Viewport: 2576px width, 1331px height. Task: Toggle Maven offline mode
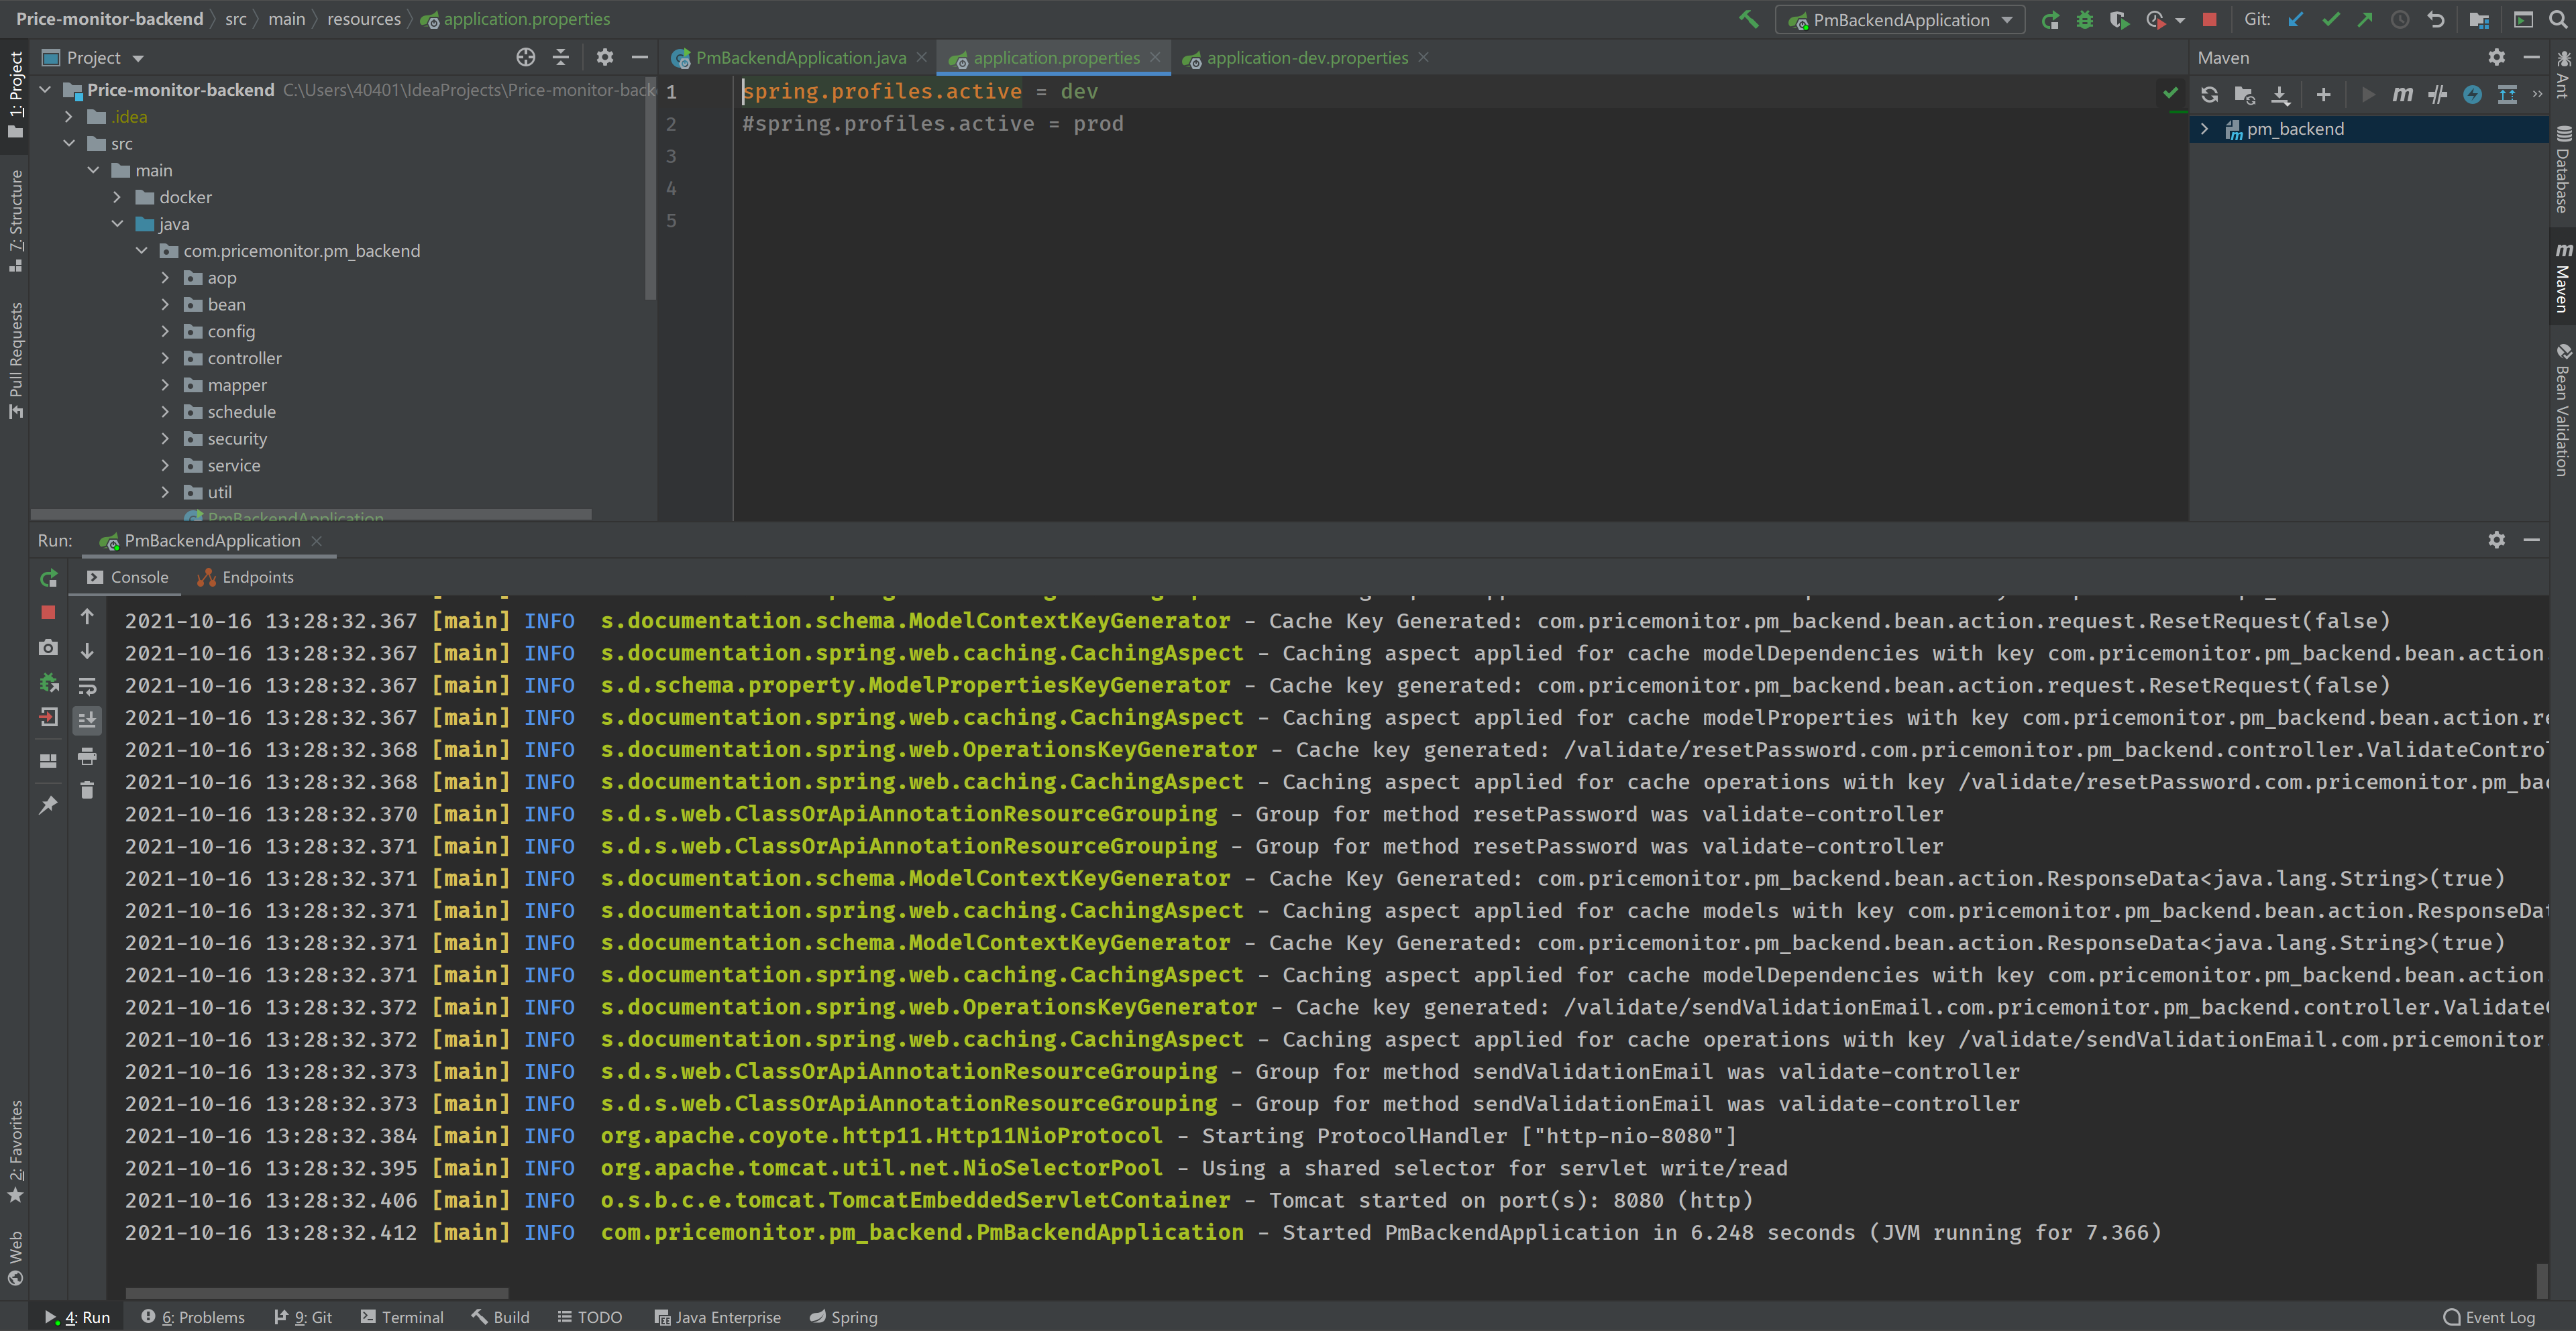2437,94
